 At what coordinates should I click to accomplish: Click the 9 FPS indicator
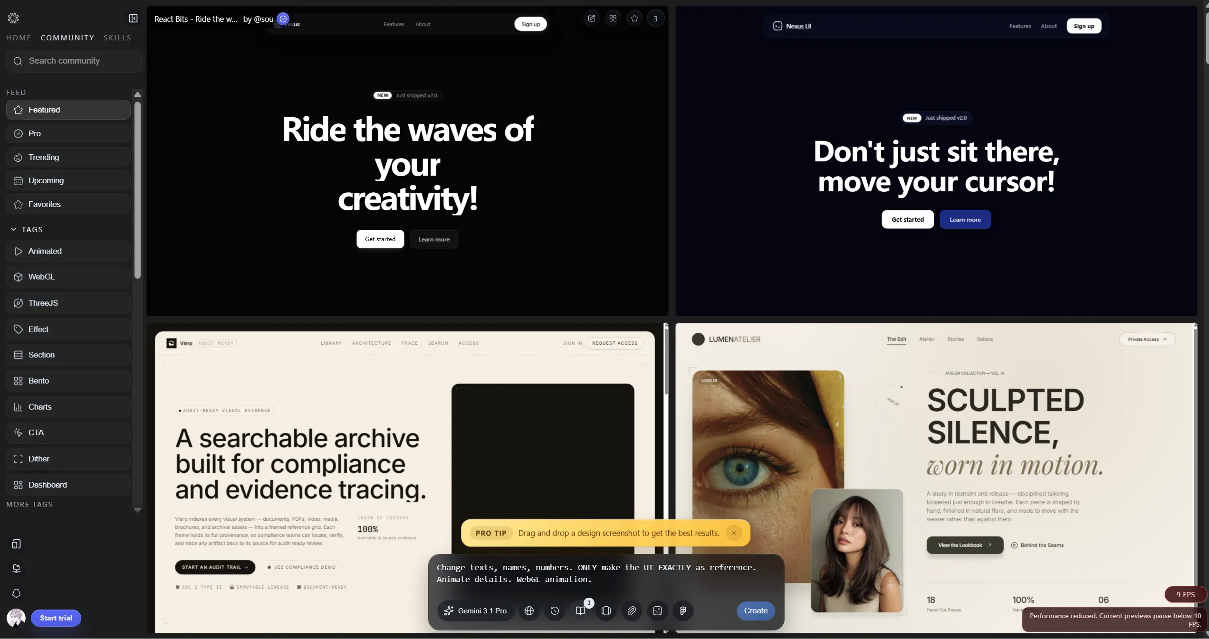(x=1185, y=594)
